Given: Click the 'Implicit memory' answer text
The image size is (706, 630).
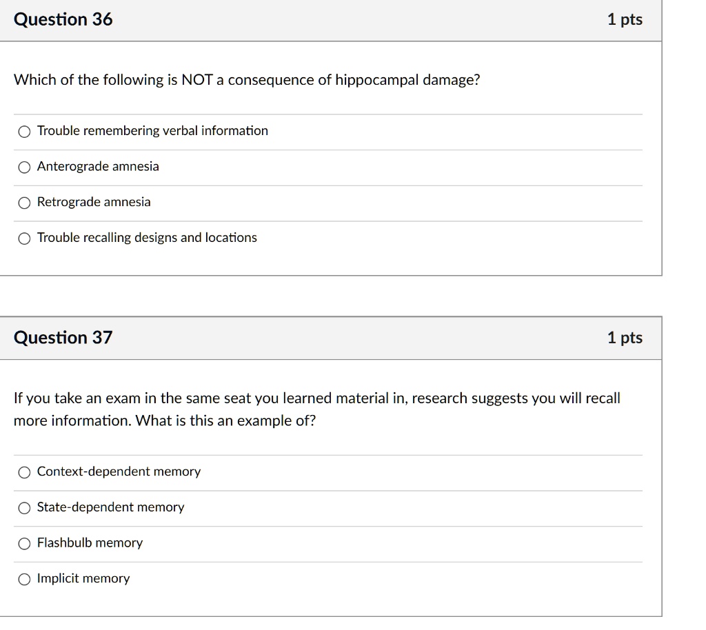Looking at the screenshot, I should (83, 579).
